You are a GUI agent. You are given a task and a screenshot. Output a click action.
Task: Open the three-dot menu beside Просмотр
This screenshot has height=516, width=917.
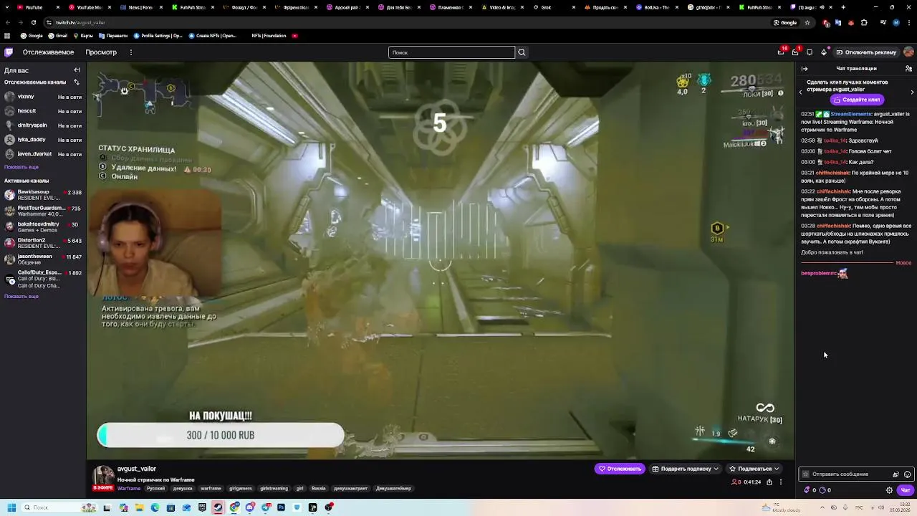[x=131, y=52]
